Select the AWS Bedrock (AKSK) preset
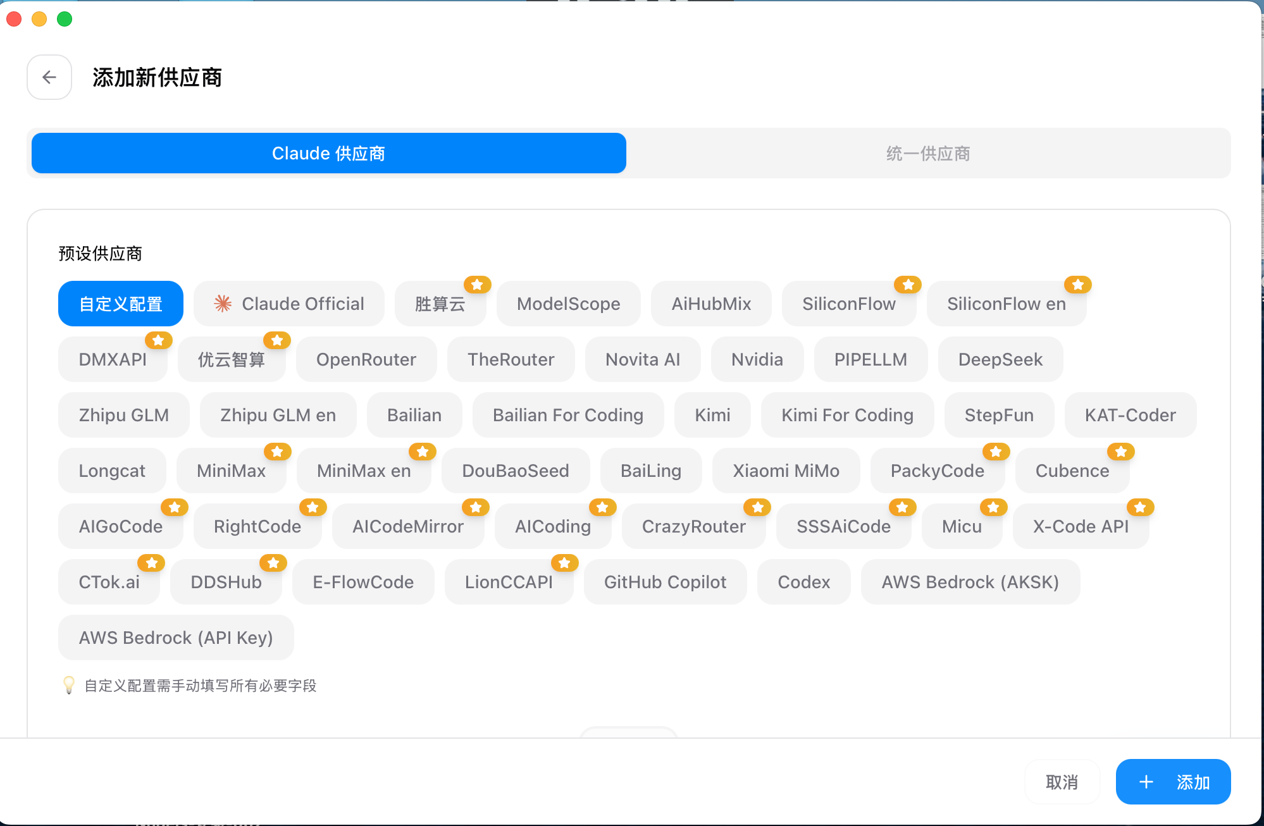1264x826 pixels. point(970,582)
